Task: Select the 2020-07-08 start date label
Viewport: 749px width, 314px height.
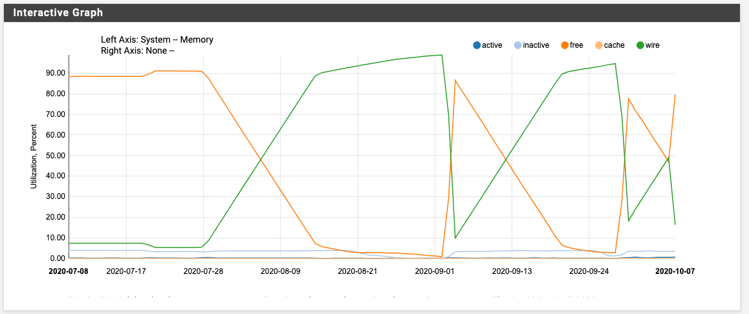Action: point(69,271)
